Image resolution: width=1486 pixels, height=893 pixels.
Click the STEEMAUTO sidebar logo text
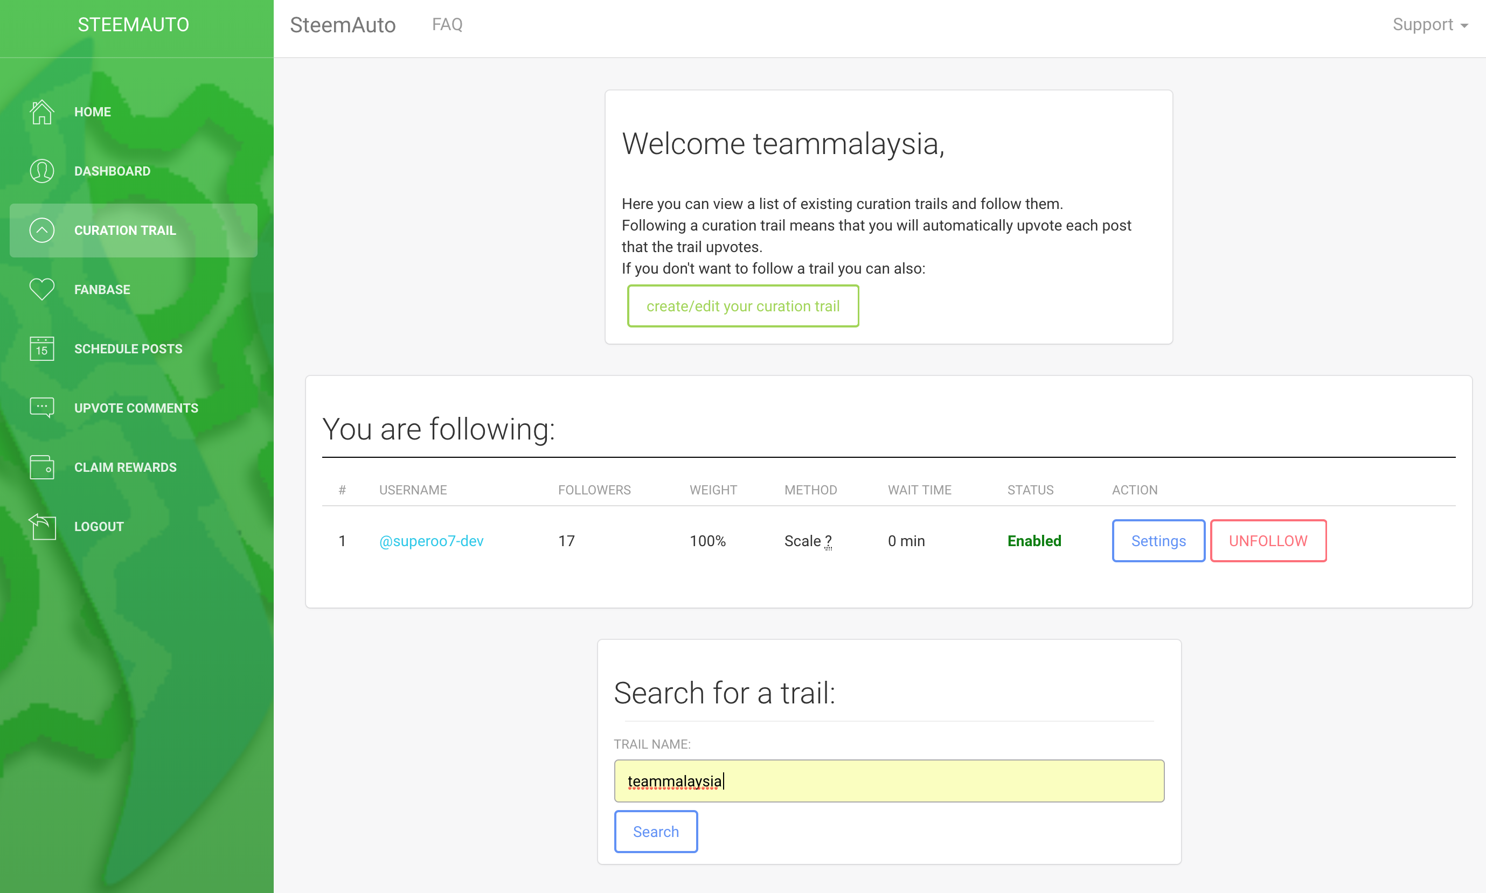[x=134, y=25]
